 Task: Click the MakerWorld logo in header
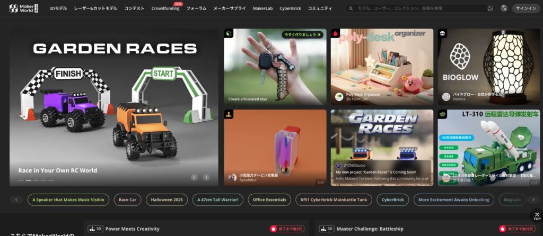(24, 8)
